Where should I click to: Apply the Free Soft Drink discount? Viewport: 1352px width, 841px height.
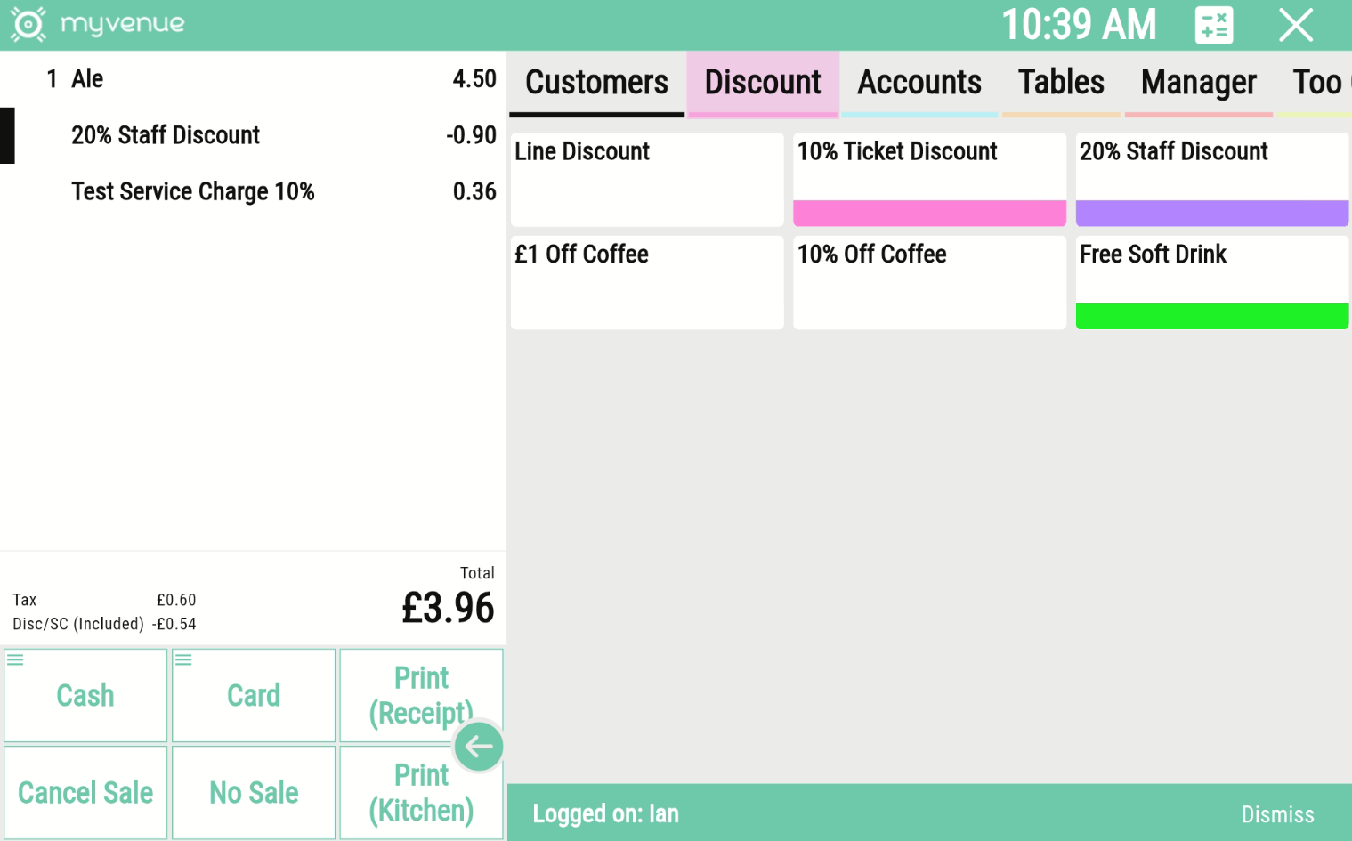point(1211,280)
